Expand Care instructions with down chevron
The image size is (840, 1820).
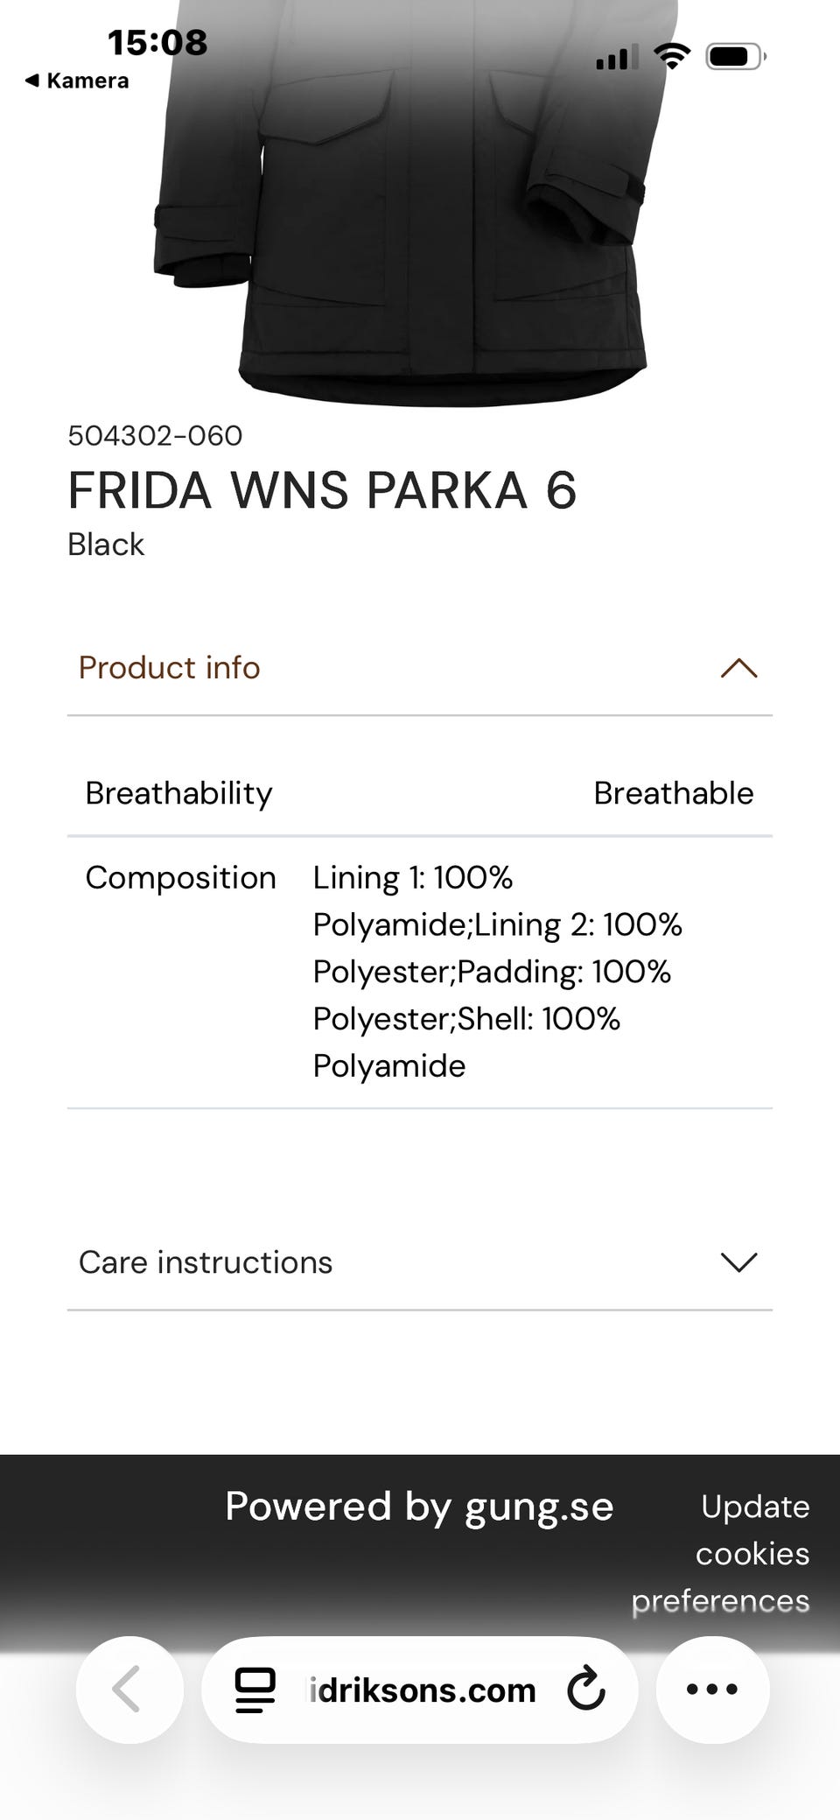[x=738, y=1262]
